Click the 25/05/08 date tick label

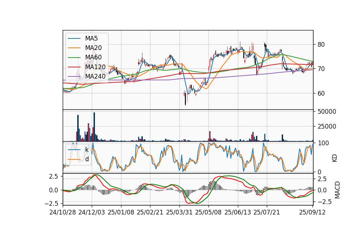coord(208,212)
